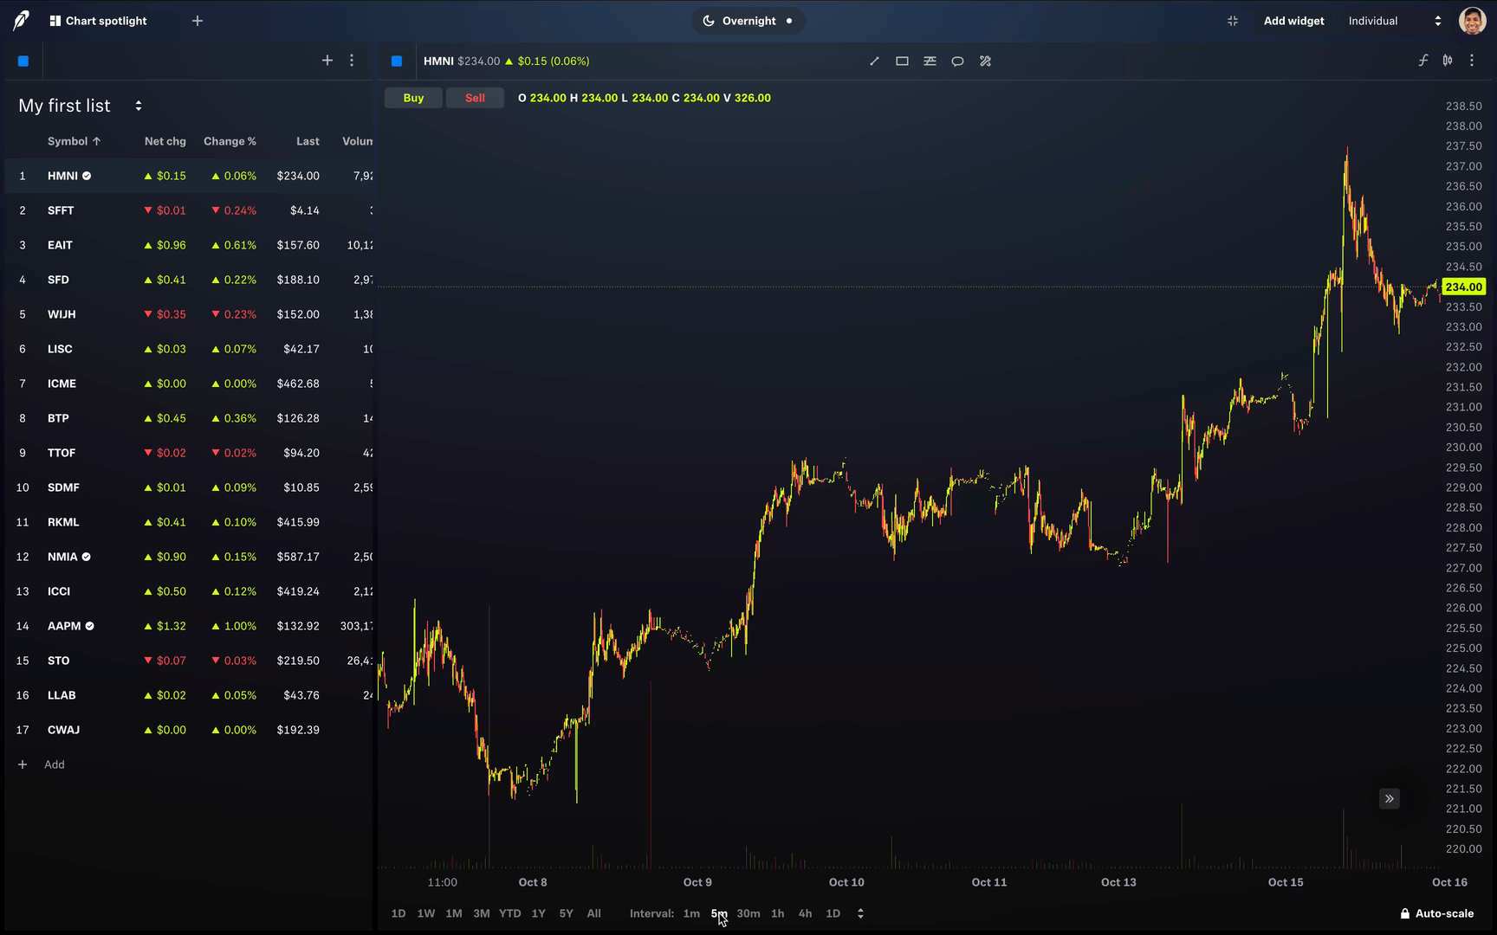Open the candlestick chart type icon

pos(1448,61)
